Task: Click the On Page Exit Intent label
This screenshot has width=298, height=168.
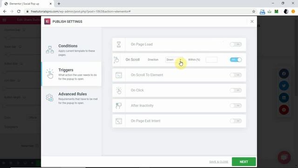Action: pyautogui.click(x=146, y=121)
